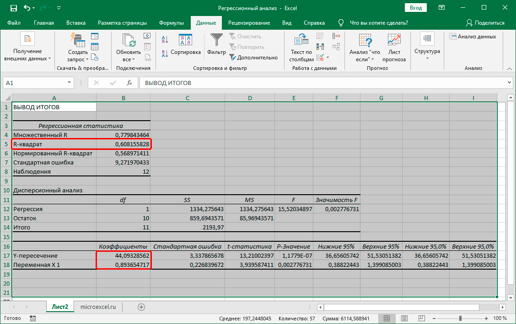Open Лист прогноза forecast sheet

click(394, 48)
